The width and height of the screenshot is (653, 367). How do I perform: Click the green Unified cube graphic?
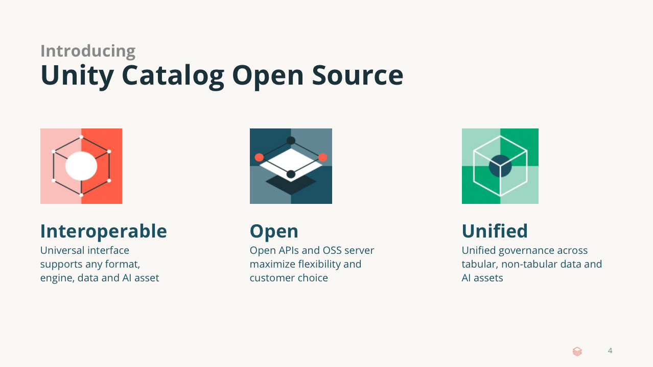(x=500, y=166)
